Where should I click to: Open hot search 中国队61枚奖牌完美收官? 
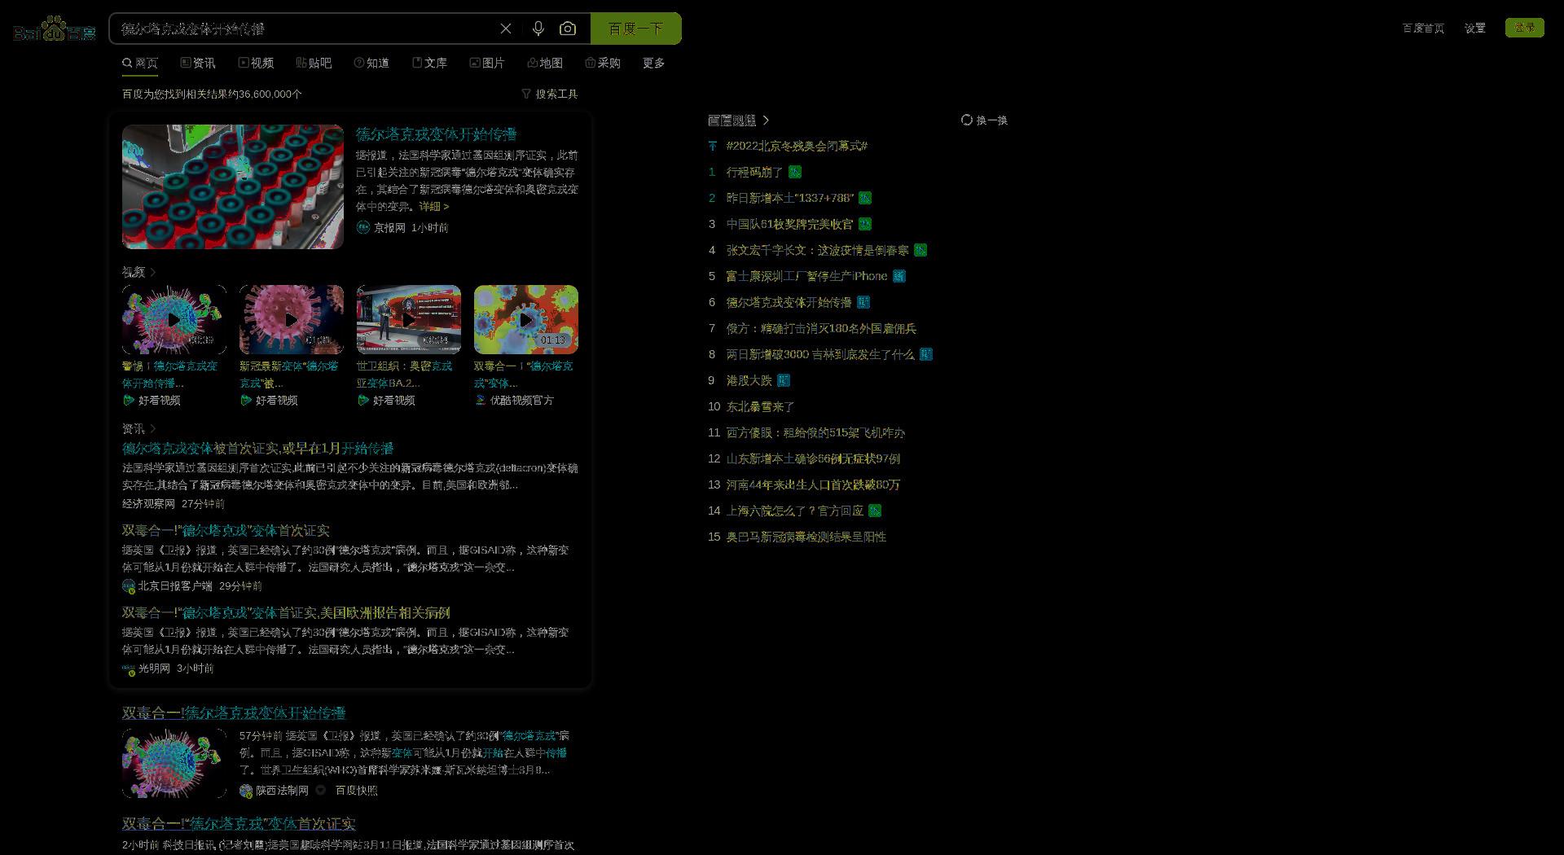pos(789,224)
